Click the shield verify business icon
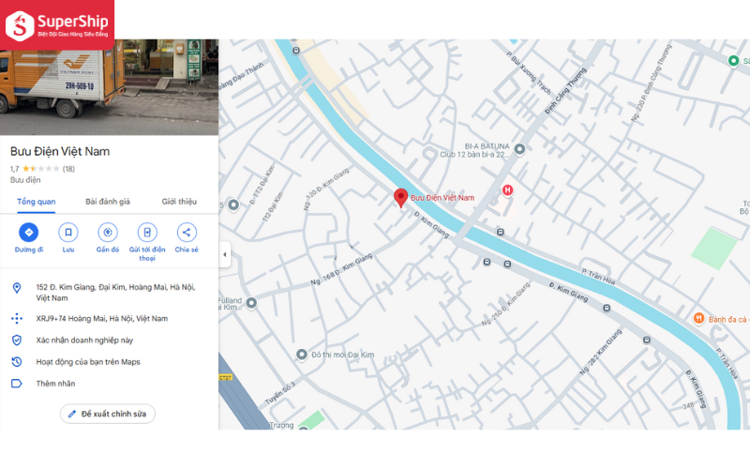This screenshot has height=469, width=750. (x=17, y=340)
